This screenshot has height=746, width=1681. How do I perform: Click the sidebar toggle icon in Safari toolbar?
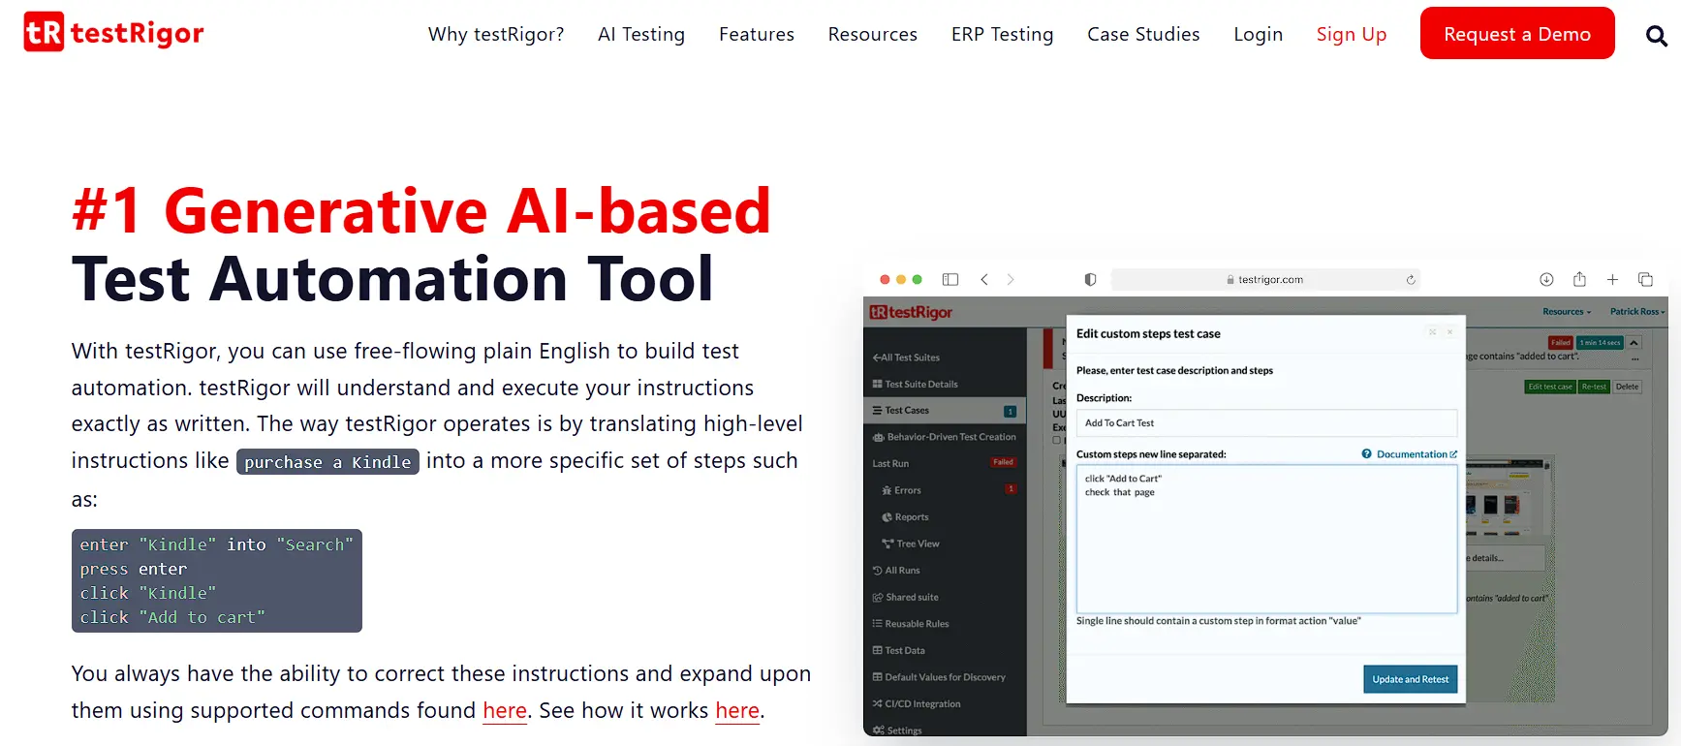click(950, 279)
